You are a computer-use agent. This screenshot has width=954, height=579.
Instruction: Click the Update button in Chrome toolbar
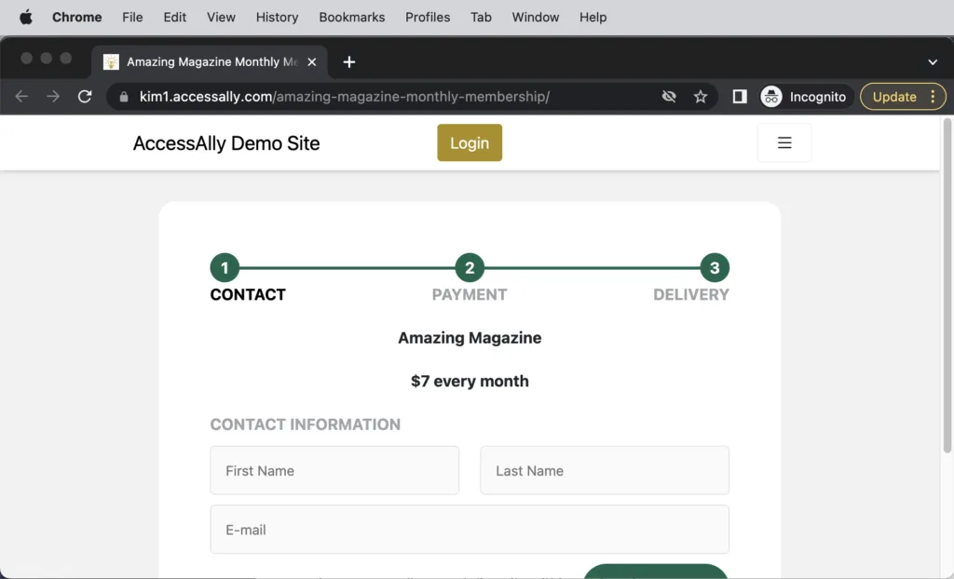(x=893, y=96)
